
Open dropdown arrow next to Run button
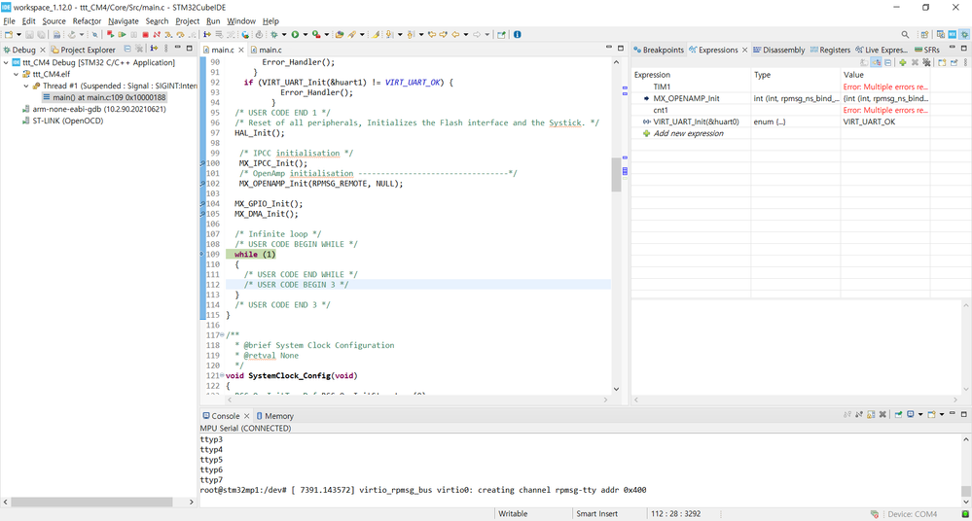point(305,35)
